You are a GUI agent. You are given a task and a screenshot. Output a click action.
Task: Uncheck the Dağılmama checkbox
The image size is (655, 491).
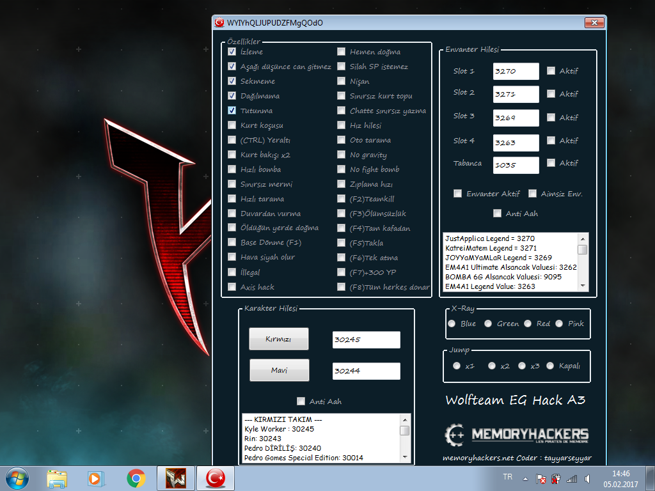232,96
